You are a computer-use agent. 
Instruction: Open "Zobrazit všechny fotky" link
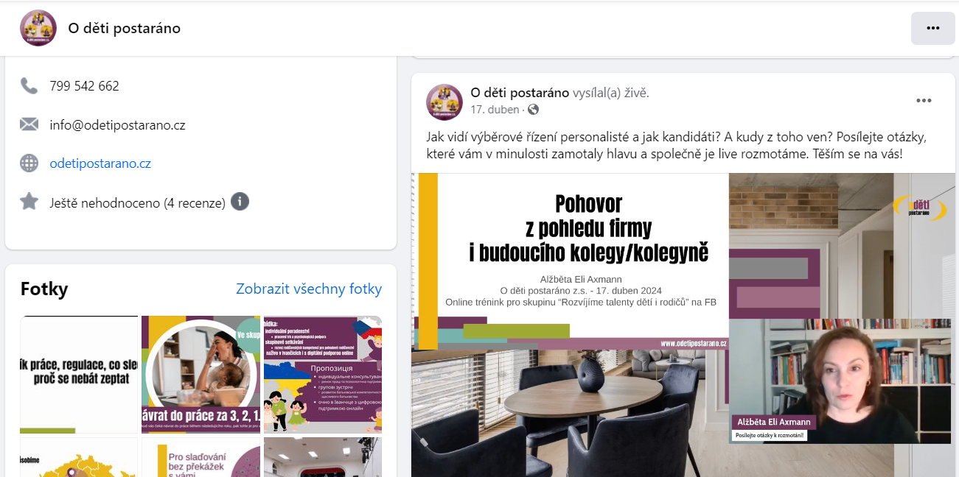coord(309,289)
